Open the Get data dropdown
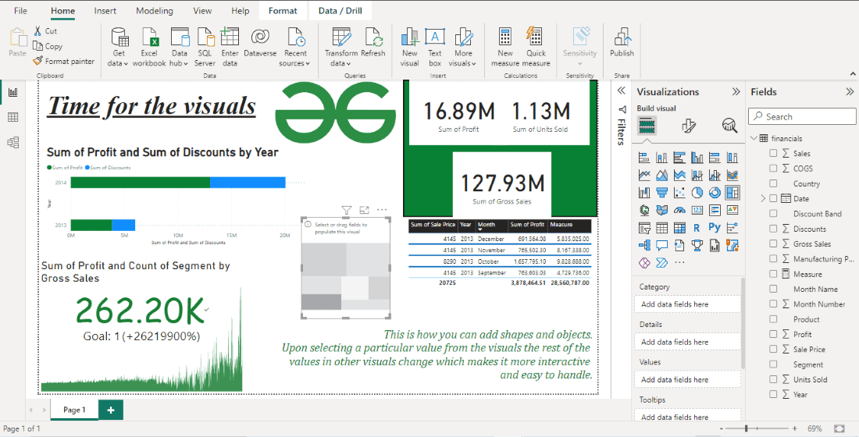 pos(119,47)
